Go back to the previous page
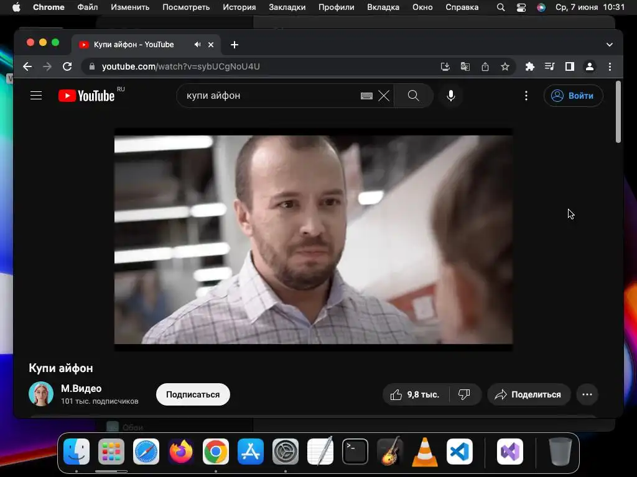 pyautogui.click(x=27, y=66)
